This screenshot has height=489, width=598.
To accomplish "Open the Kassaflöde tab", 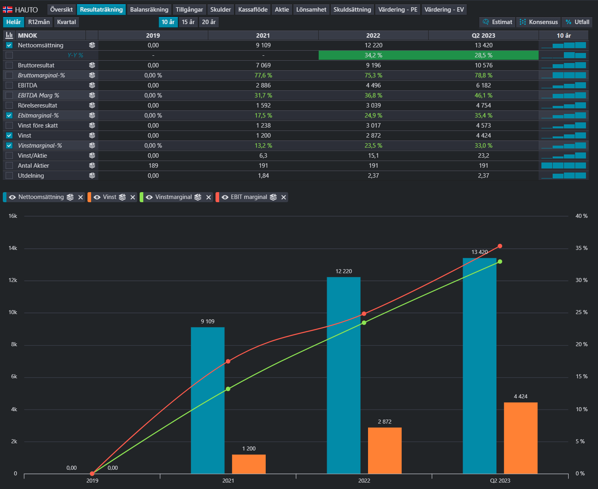I will coord(253,10).
